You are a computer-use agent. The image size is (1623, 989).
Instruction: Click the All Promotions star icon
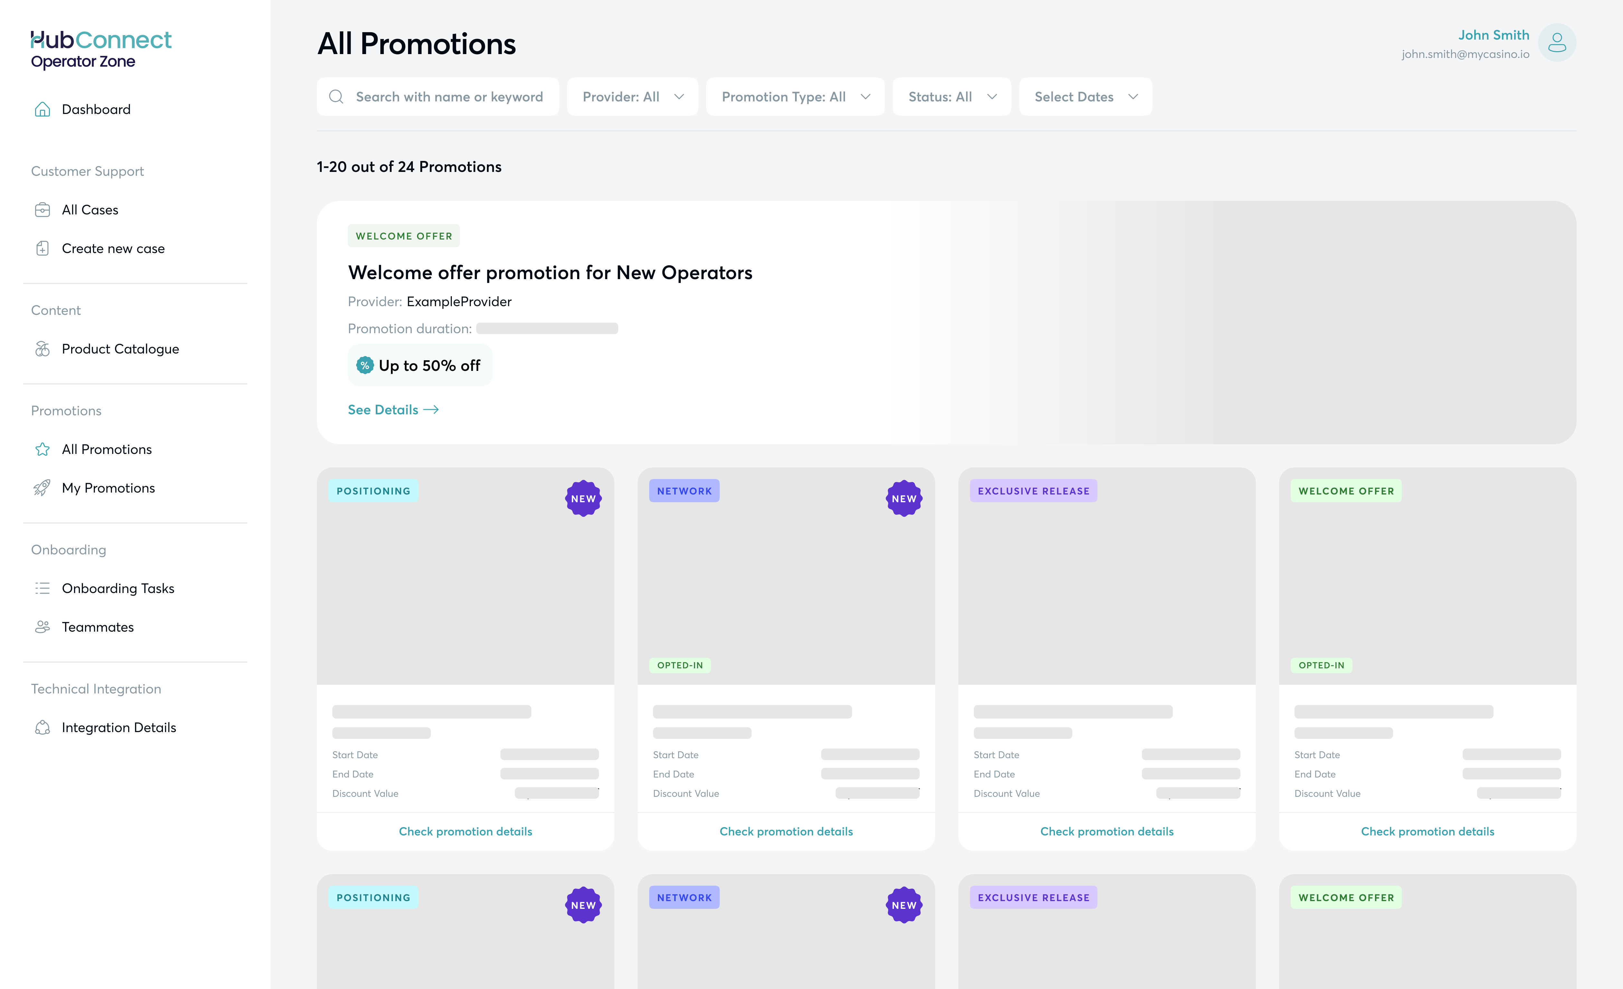[42, 450]
